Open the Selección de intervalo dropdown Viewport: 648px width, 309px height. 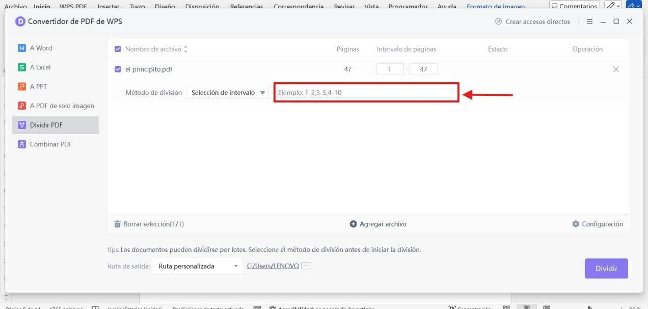coord(227,93)
